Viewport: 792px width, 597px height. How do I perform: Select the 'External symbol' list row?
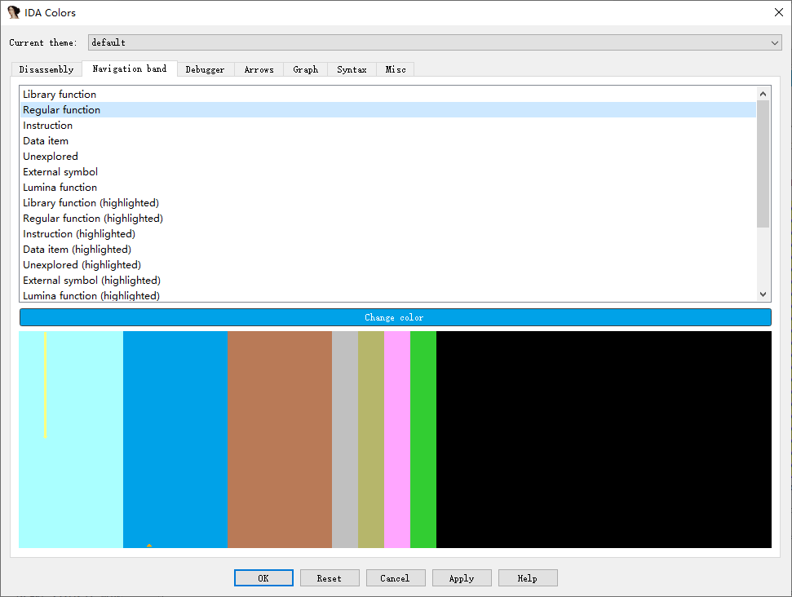click(x=388, y=172)
